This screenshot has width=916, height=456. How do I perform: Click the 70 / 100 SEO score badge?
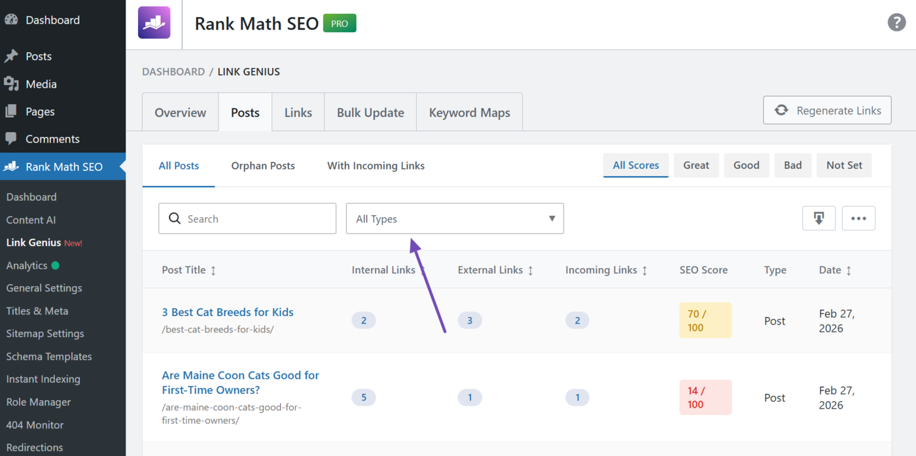point(705,321)
